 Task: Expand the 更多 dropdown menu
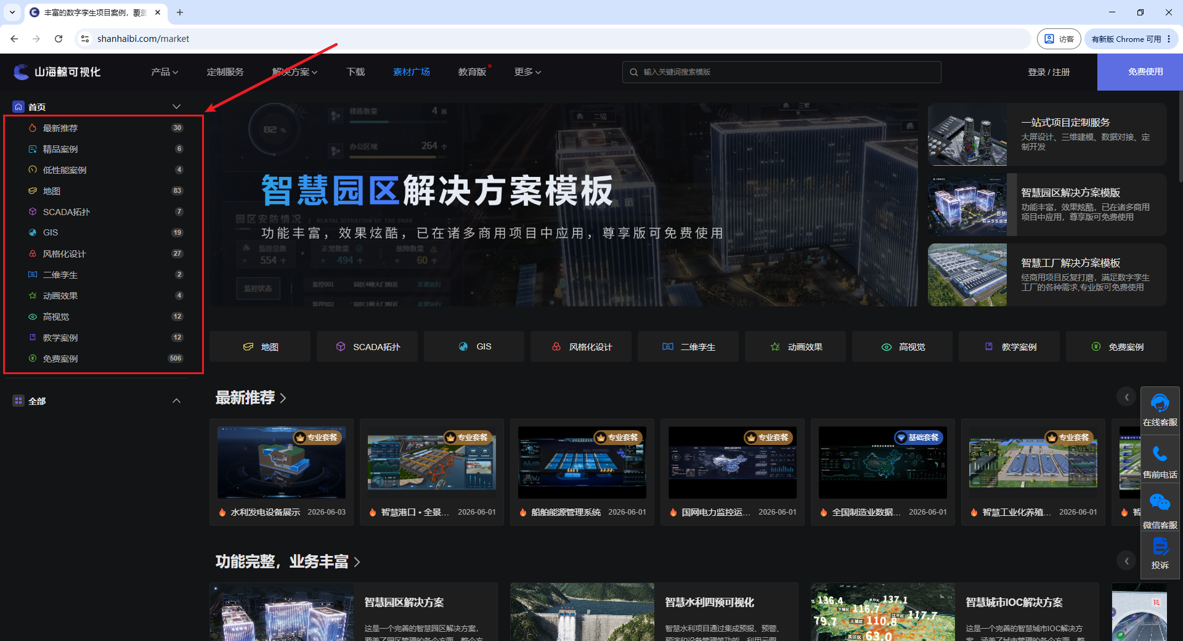[x=527, y=72]
